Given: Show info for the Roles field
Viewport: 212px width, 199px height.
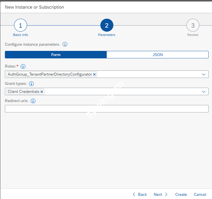Looking at the screenshot, I should click(x=23, y=66).
